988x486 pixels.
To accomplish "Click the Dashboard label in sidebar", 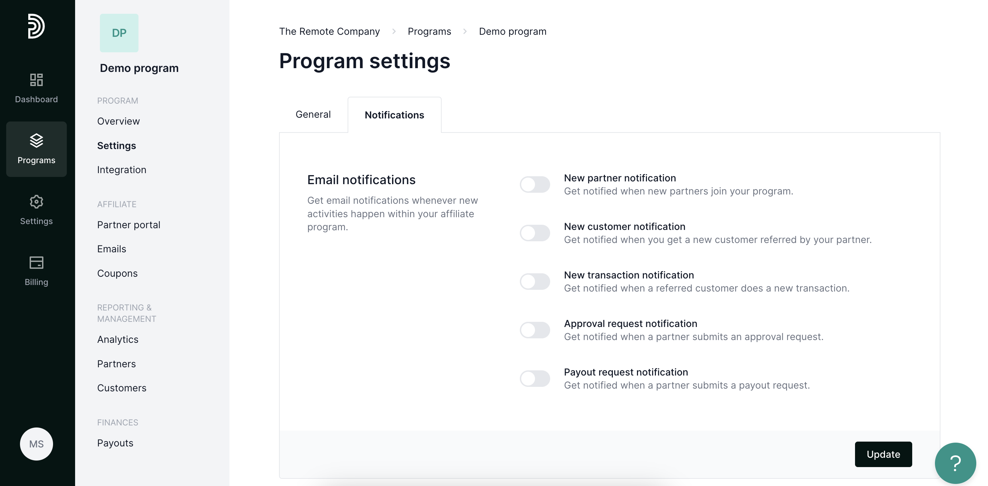I will [37, 99].
